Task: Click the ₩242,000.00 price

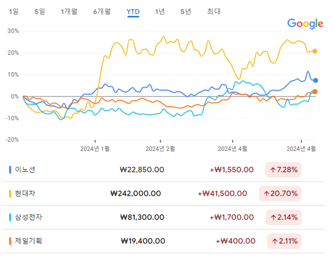Action: tap(135, 193)
